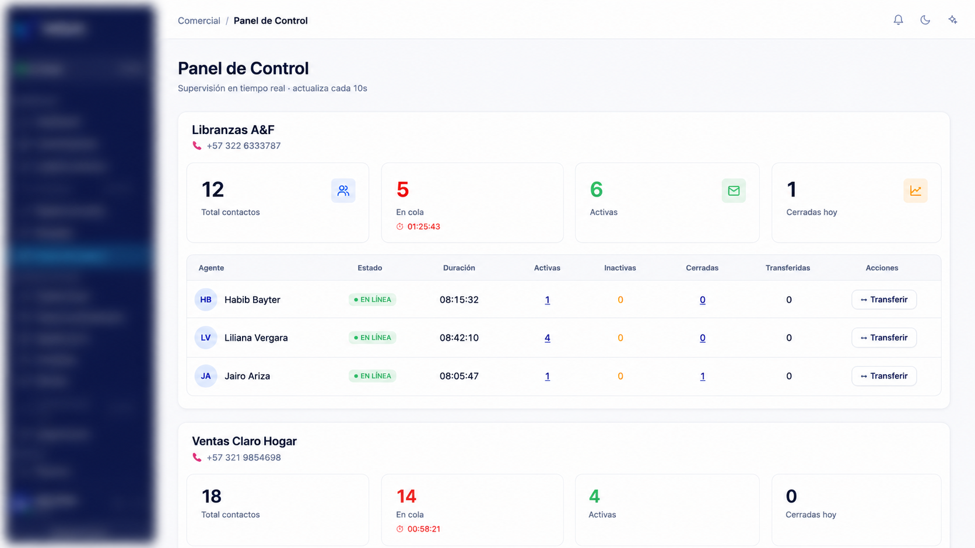
Task: Open Habib Bayter's active conversations count
Action: pos(547,300)
